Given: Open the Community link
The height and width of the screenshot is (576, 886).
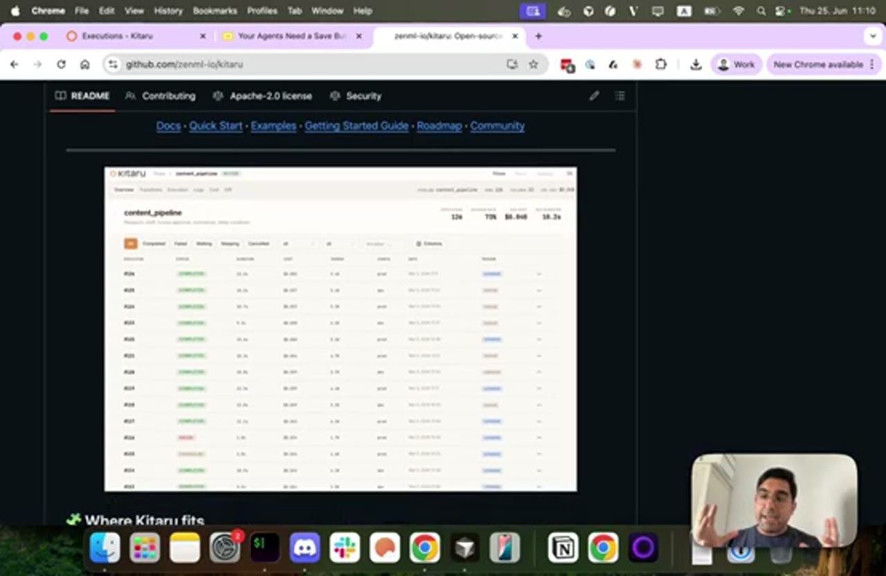Looking at the screenshot, I should pos(498,126).
